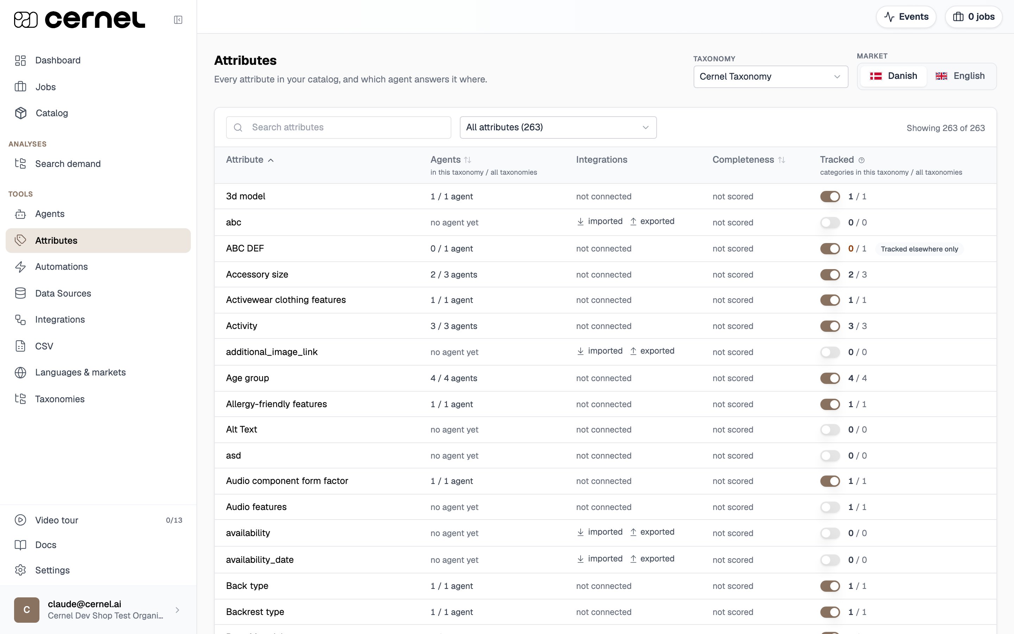
Task: Click the Search attributes field
Action: coord(339,128)
